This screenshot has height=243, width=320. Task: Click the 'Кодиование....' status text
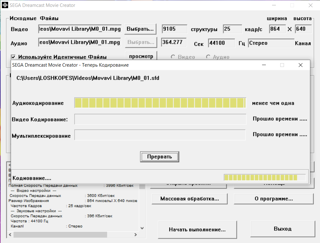(x=32, y=178)
